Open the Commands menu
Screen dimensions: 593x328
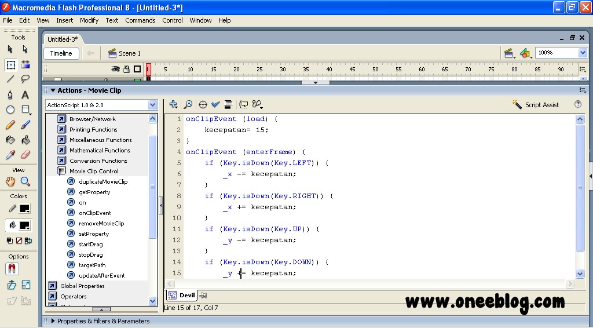(140, 20)
